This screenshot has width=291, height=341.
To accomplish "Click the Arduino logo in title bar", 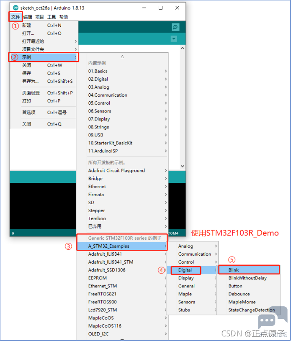I will coord(15,8).
